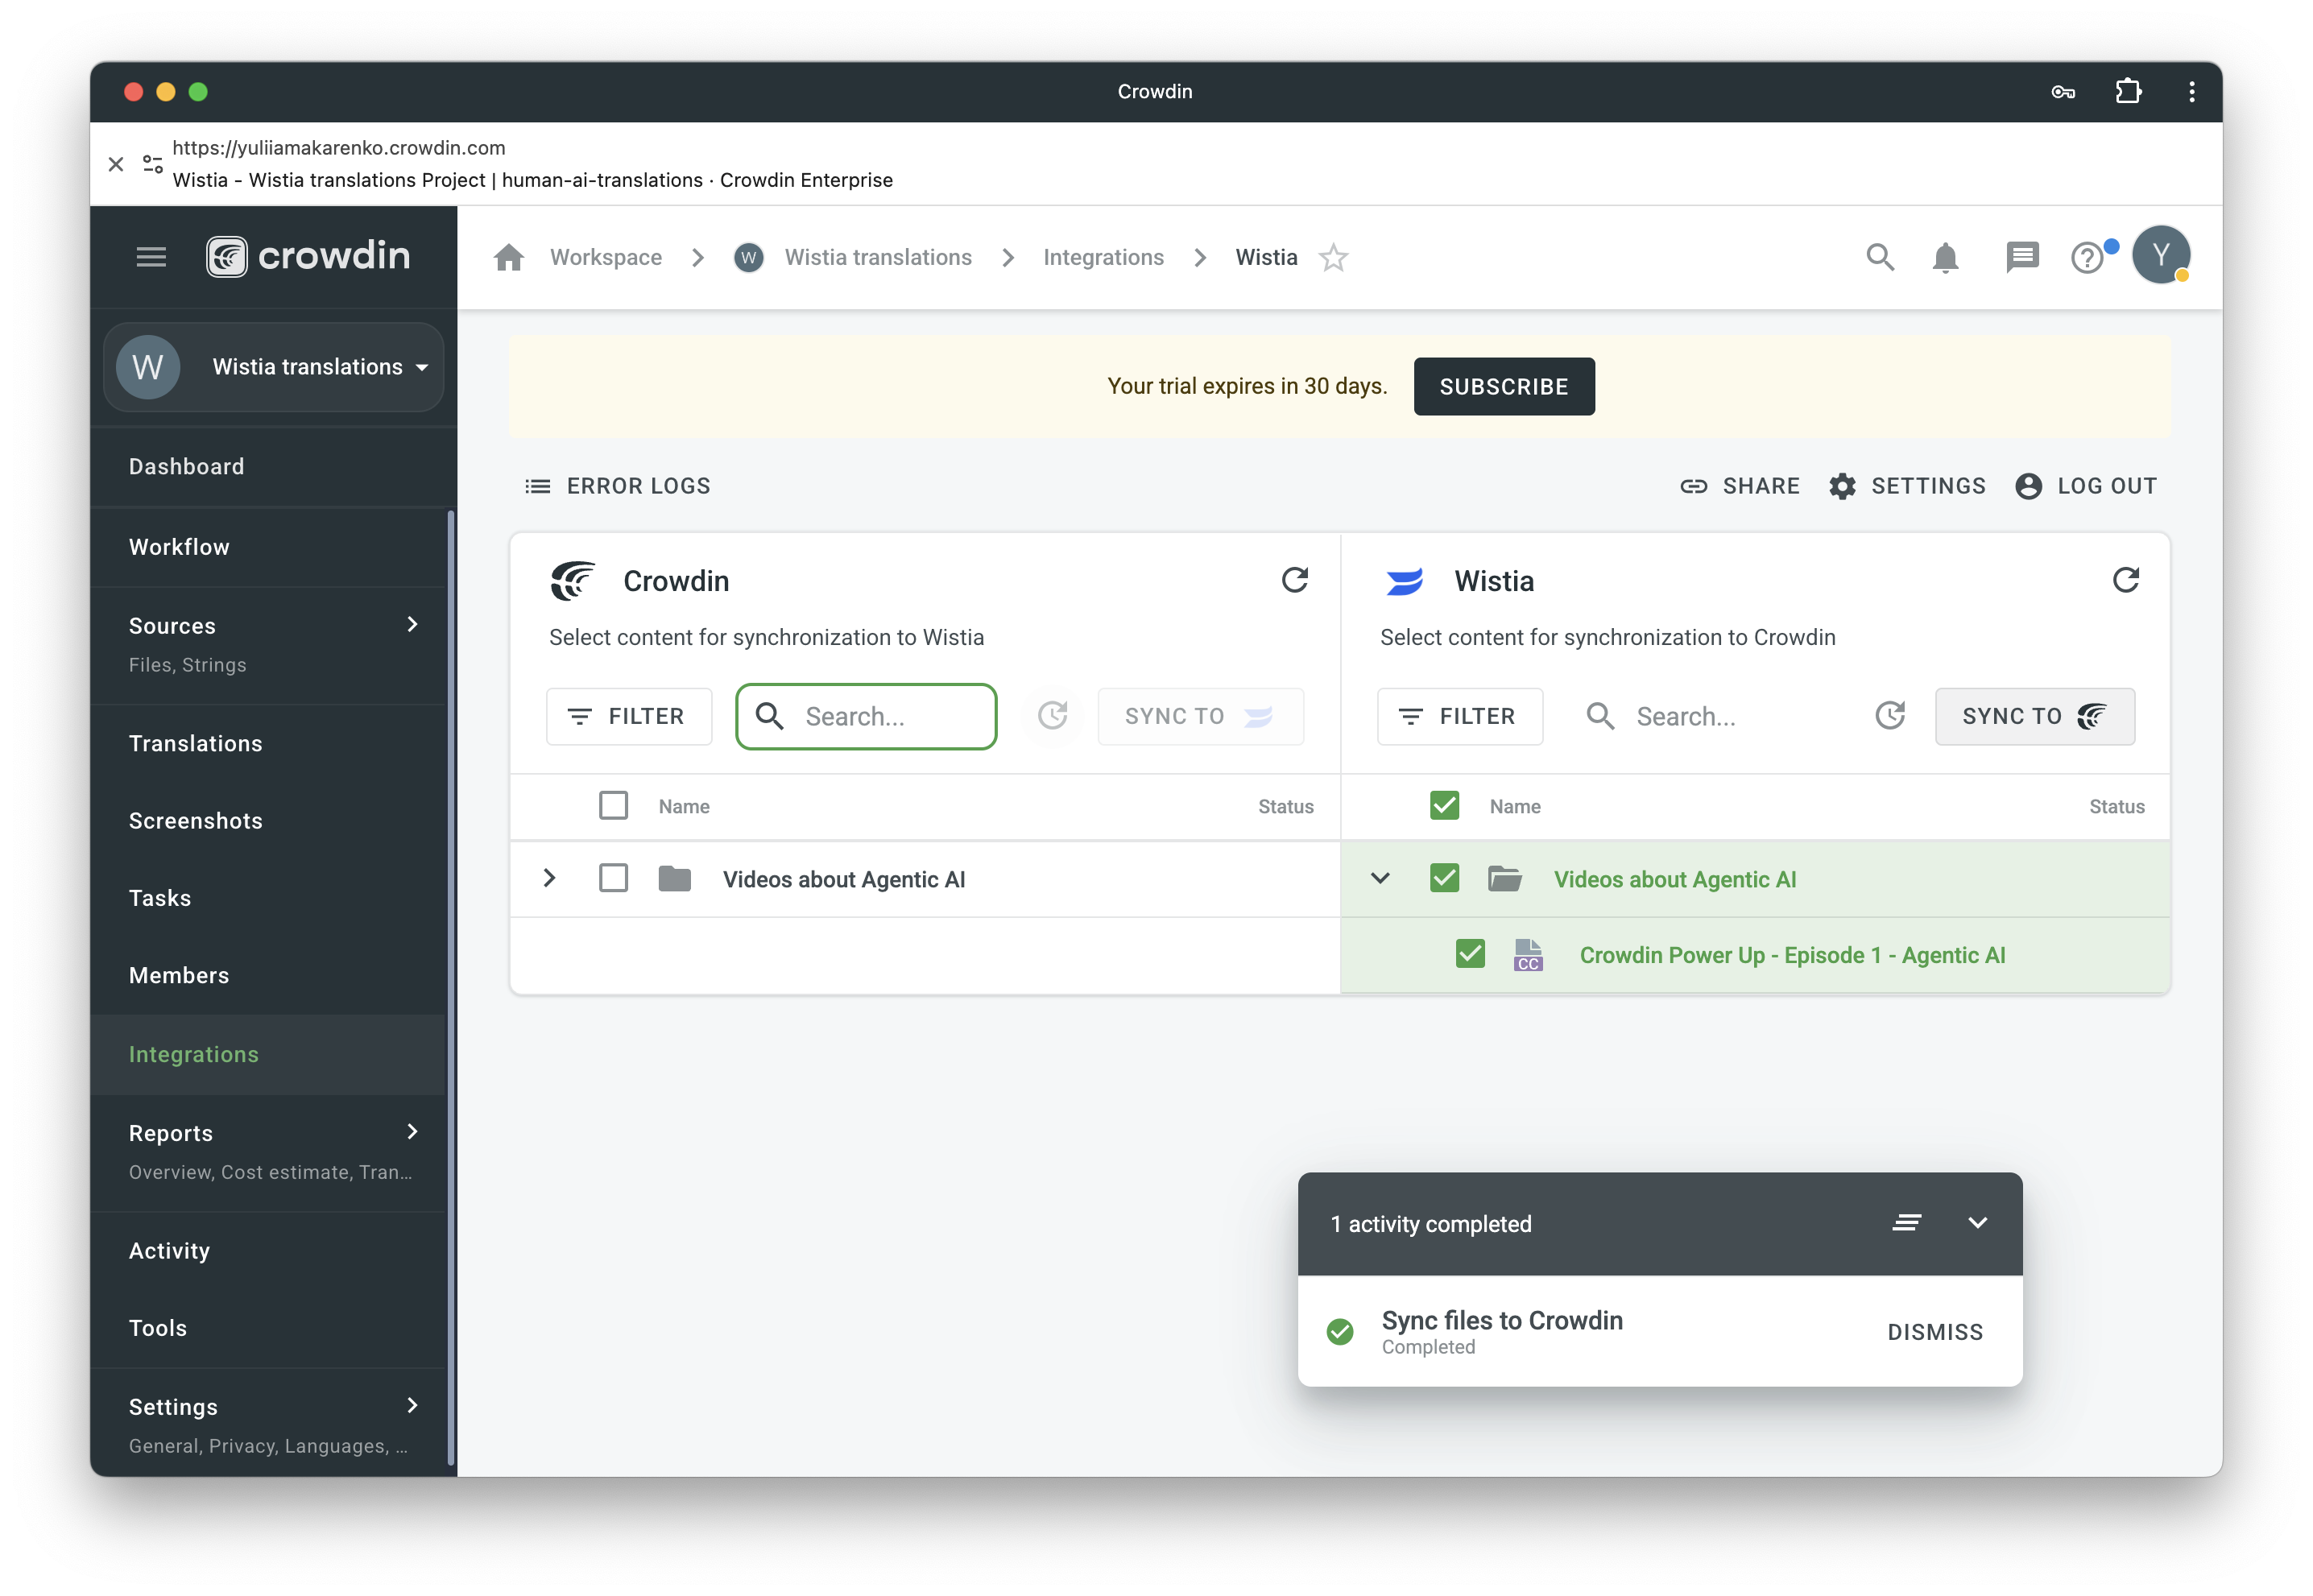Open notifications bell
The height and width of the screenshot is (1596, 2313).
point(1945,258)
